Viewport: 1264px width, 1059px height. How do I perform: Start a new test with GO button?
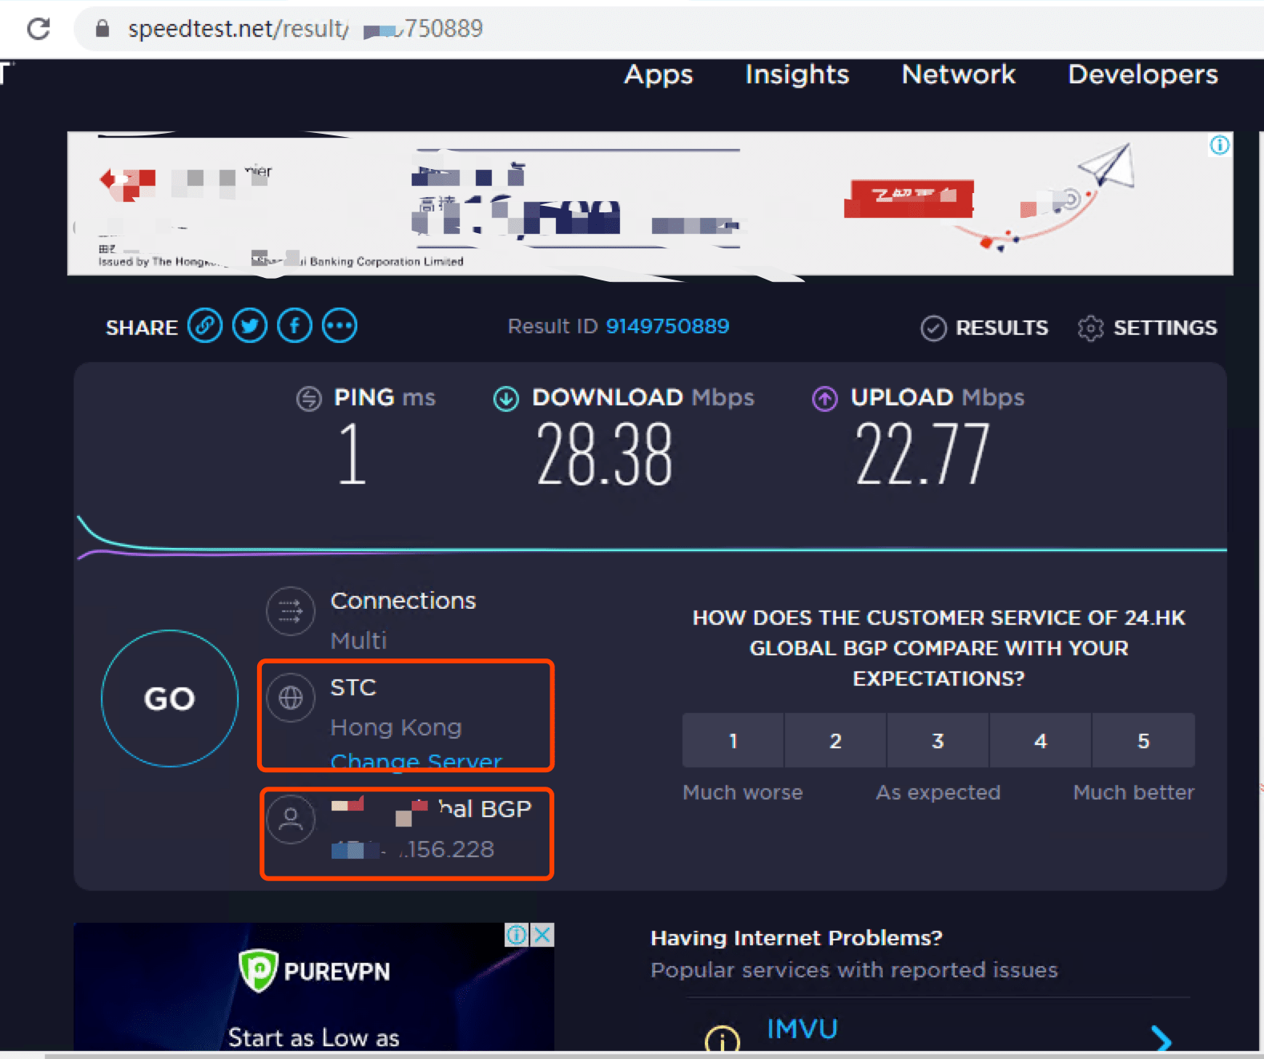pos(170,699)
